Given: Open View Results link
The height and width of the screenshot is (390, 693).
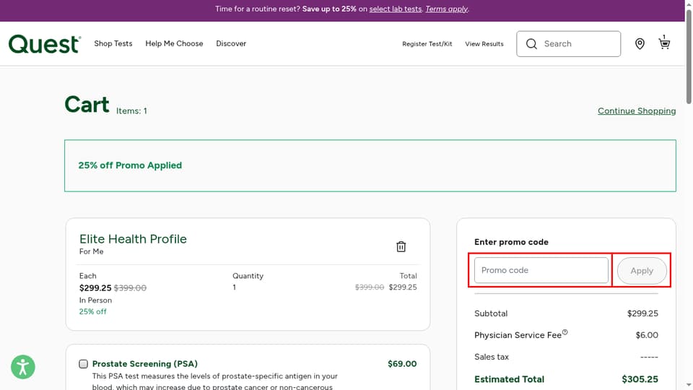Looking at the screenshot, I should pyautogui.click(x=484, y=44).
